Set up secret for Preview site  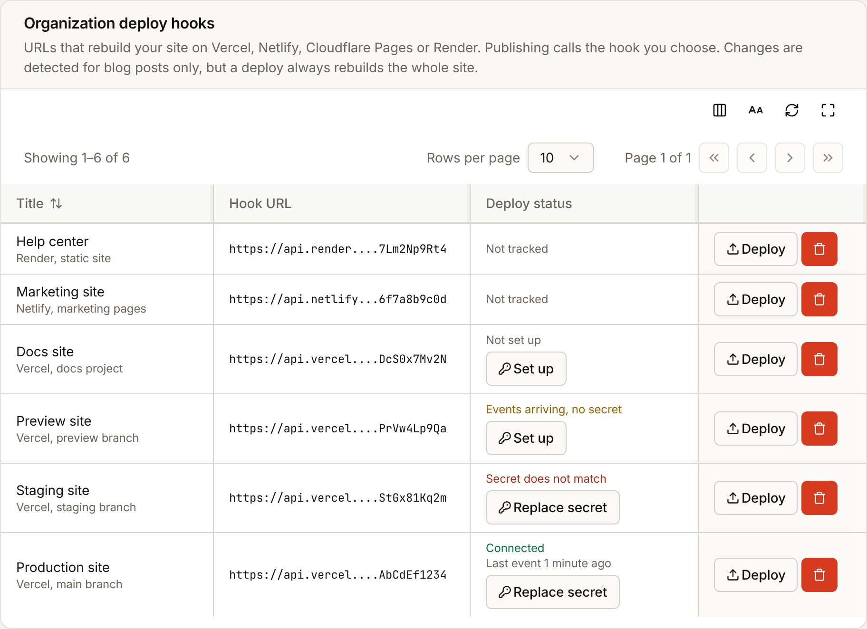526,438
